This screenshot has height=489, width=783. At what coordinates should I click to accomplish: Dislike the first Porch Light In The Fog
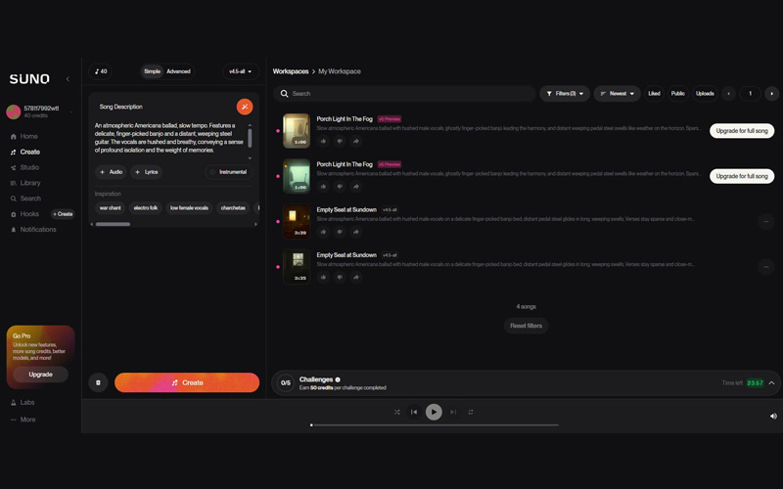pyautogui.click(x=340, y=141)
